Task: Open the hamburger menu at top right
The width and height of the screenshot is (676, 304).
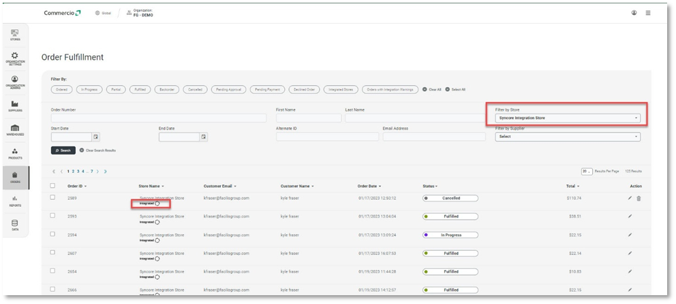Action: coord(648,13)
